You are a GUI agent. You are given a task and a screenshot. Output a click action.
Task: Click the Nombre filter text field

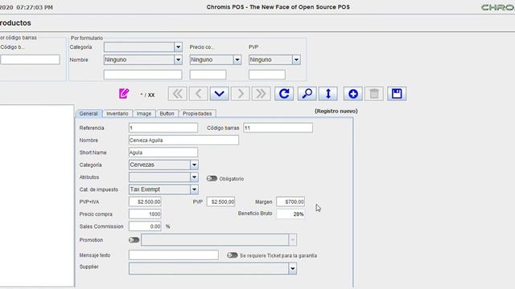coord(142,75)
